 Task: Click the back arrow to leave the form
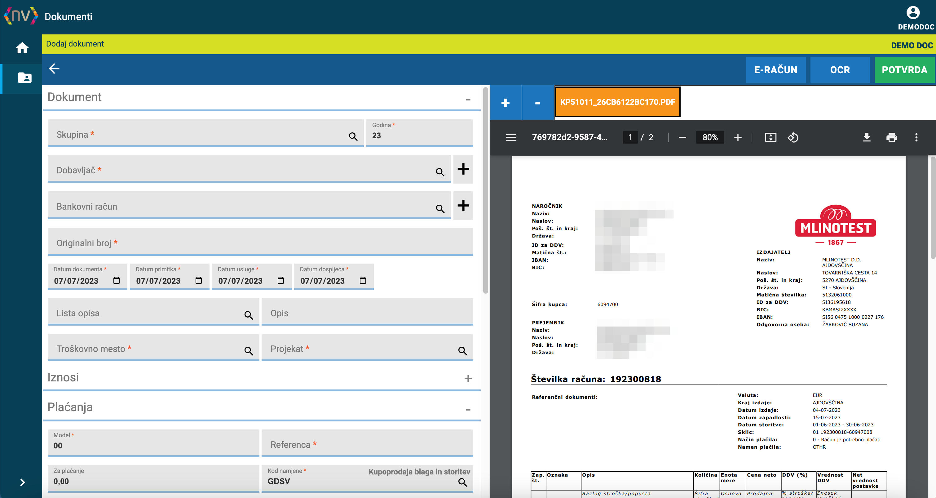tap(54, 68)
